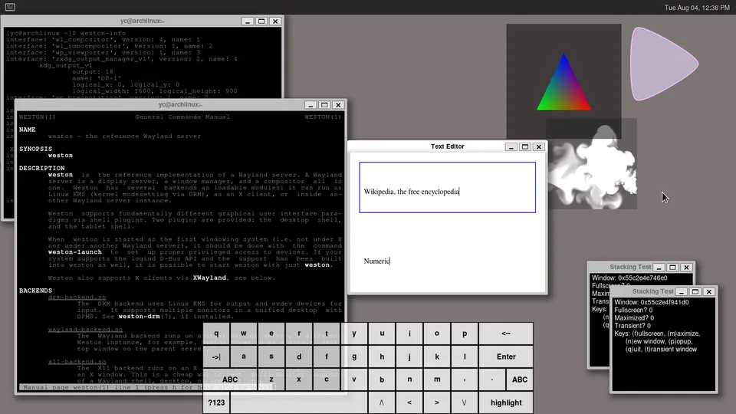This screenshot has width=736, height=414.
Task: Tap the 'n' key on virtual keyboard
Action: [409, 379]
